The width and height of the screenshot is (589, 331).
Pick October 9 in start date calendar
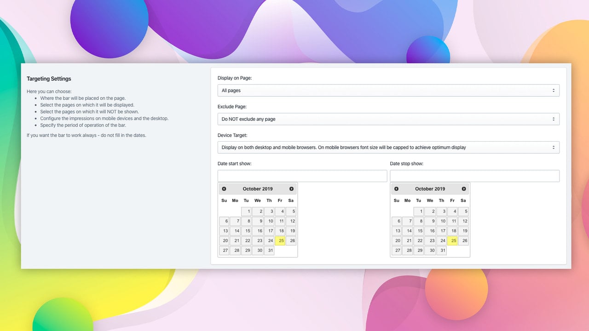point(258,221)
